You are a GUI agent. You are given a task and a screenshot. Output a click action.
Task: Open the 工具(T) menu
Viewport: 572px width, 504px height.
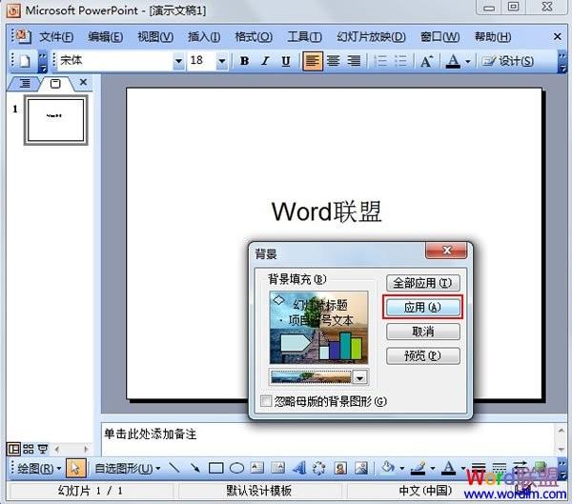pyautogui.click(x=305, y=37)
